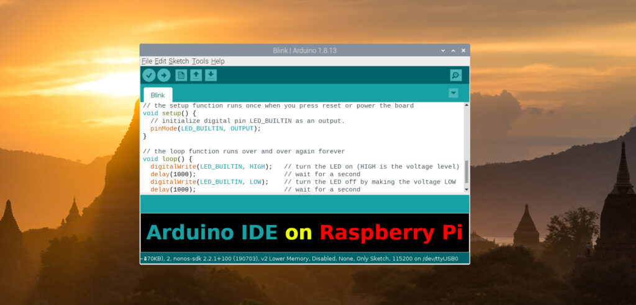Save the sketch with the down-arrow icon

point(211,76)
